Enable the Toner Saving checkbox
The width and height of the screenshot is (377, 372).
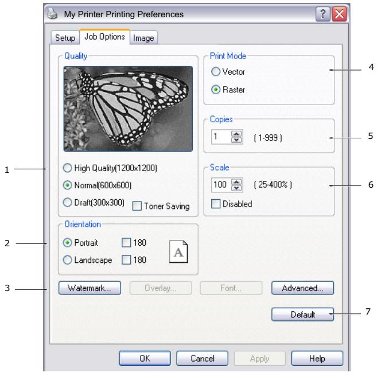point(137,206)
